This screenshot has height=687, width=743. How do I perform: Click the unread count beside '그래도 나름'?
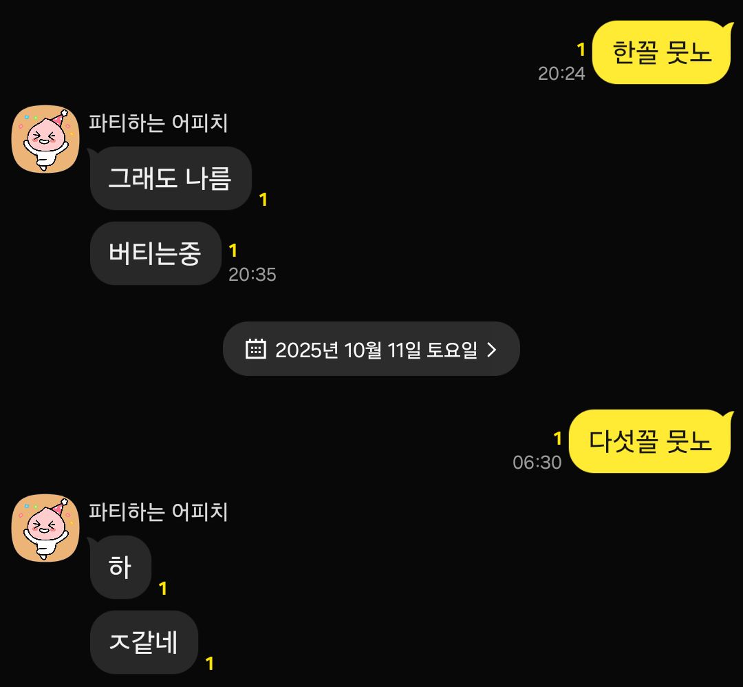[x=263, y=200]
